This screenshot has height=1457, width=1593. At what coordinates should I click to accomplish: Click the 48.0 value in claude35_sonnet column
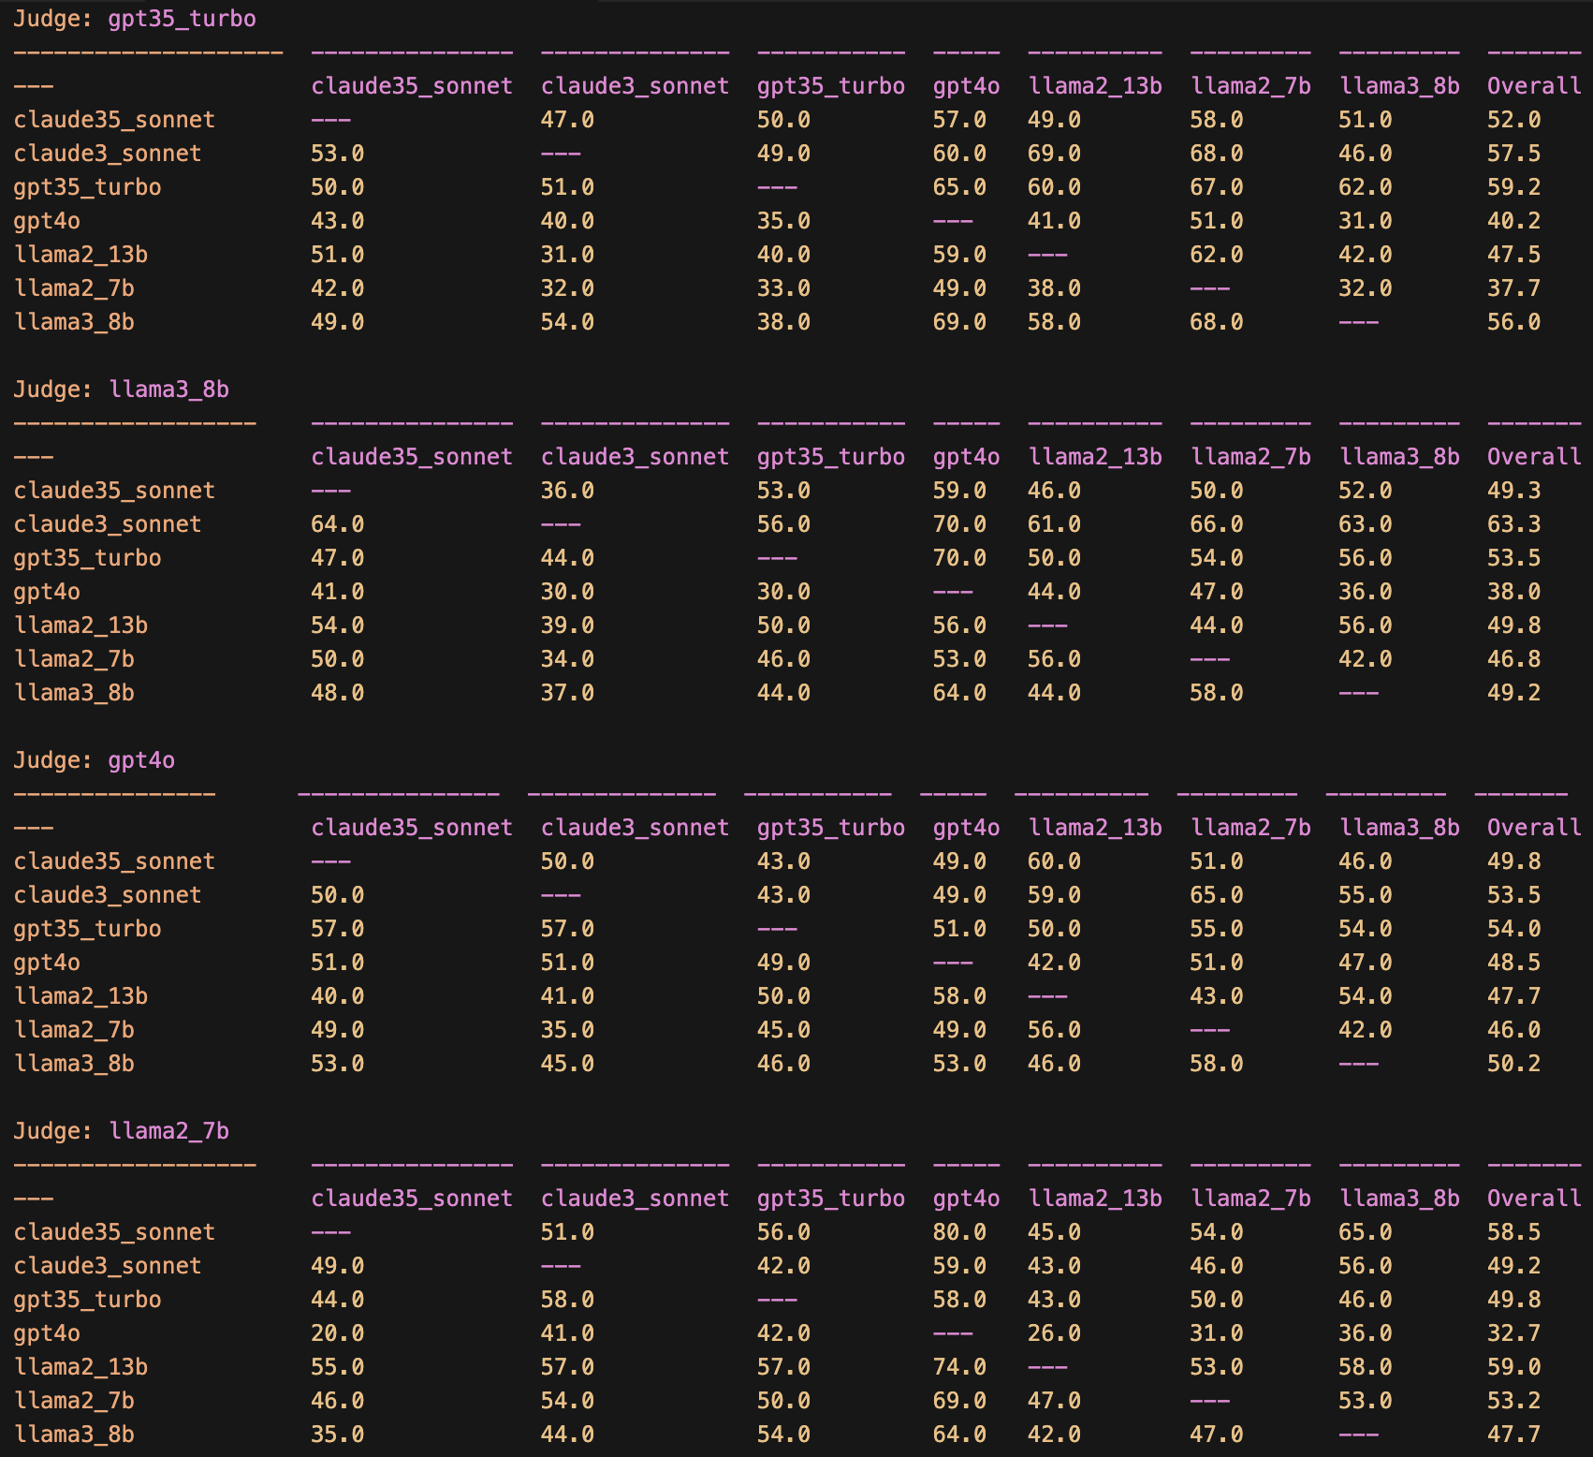pyautogui.click(x=337, y=693)
